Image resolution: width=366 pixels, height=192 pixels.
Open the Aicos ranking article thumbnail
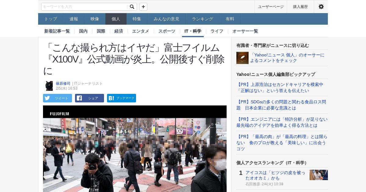[x=319, y=175]
